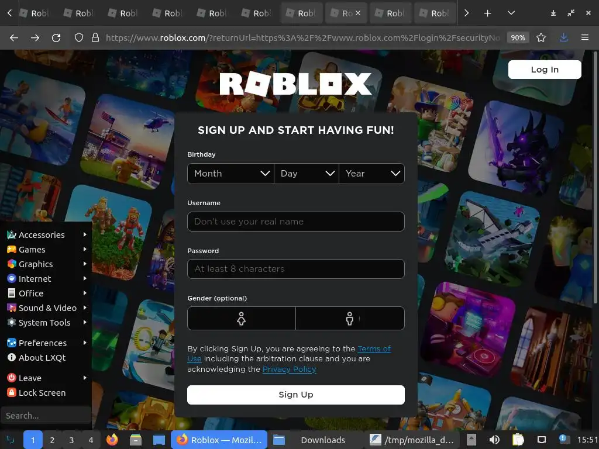Launch Firefox from taskbar quicklaunch
Screen dimensions: 599x449
112,440
